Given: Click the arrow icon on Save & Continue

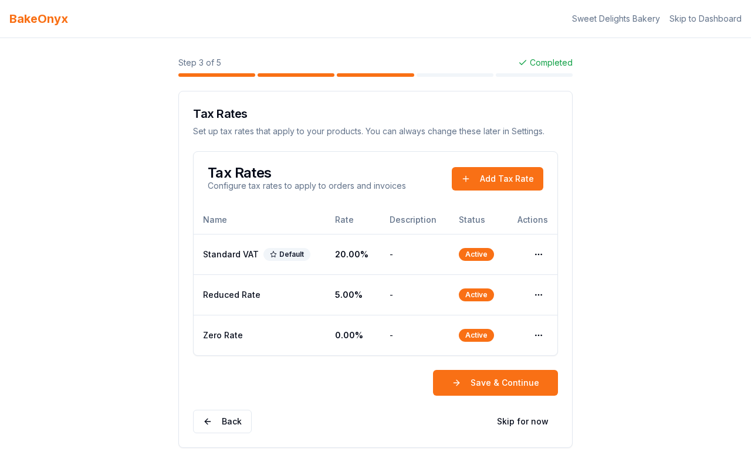Looking at the screenshot, I should tap(456, 382).
